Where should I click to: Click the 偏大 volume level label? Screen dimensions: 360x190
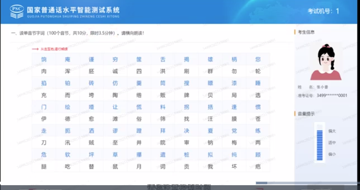pos(332,131)
